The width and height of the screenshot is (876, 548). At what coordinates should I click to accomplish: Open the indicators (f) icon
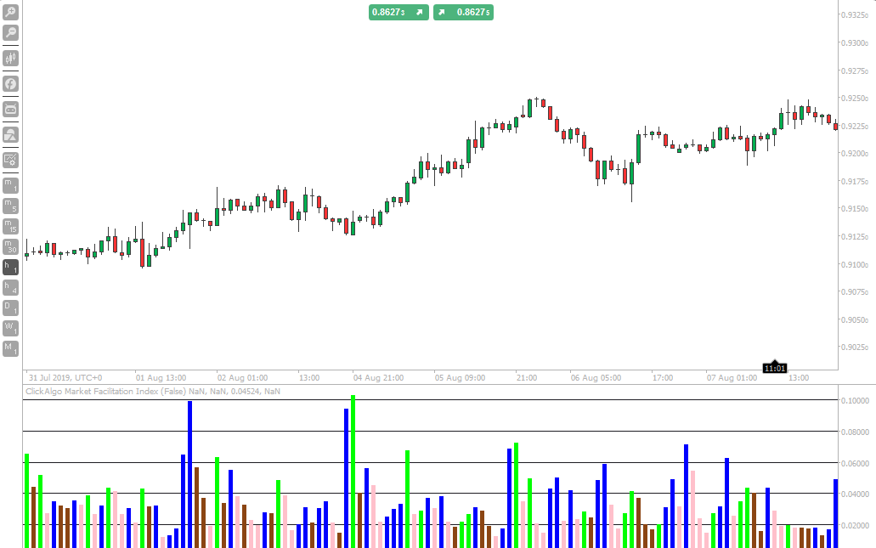[x=10, y=85]
